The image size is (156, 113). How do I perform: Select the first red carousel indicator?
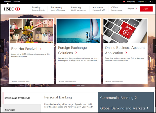[x=74, y=86]
